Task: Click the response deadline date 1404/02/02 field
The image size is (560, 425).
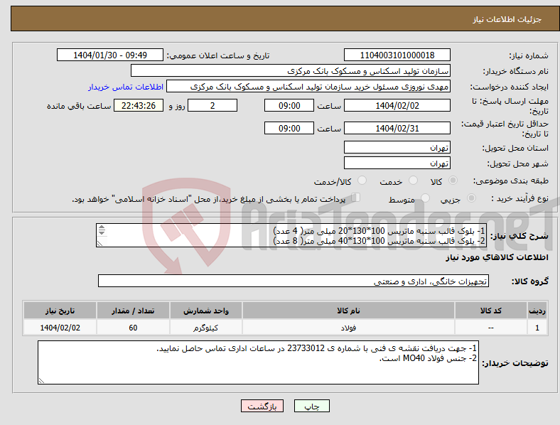Action: point(397,105)
